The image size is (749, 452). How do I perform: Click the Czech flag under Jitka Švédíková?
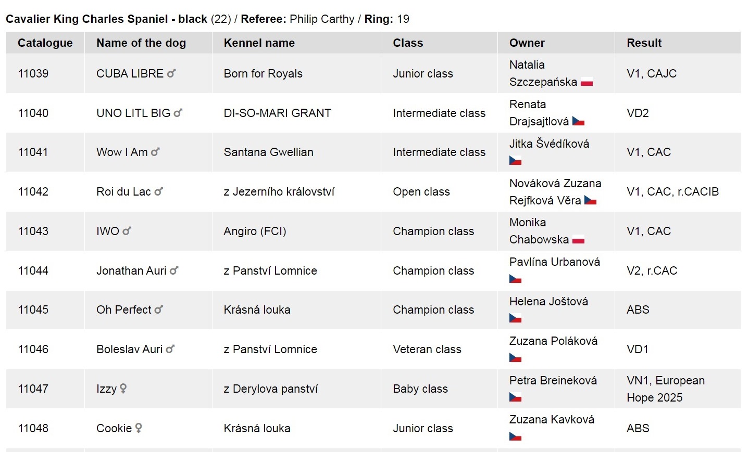click(x=515, y=161)
